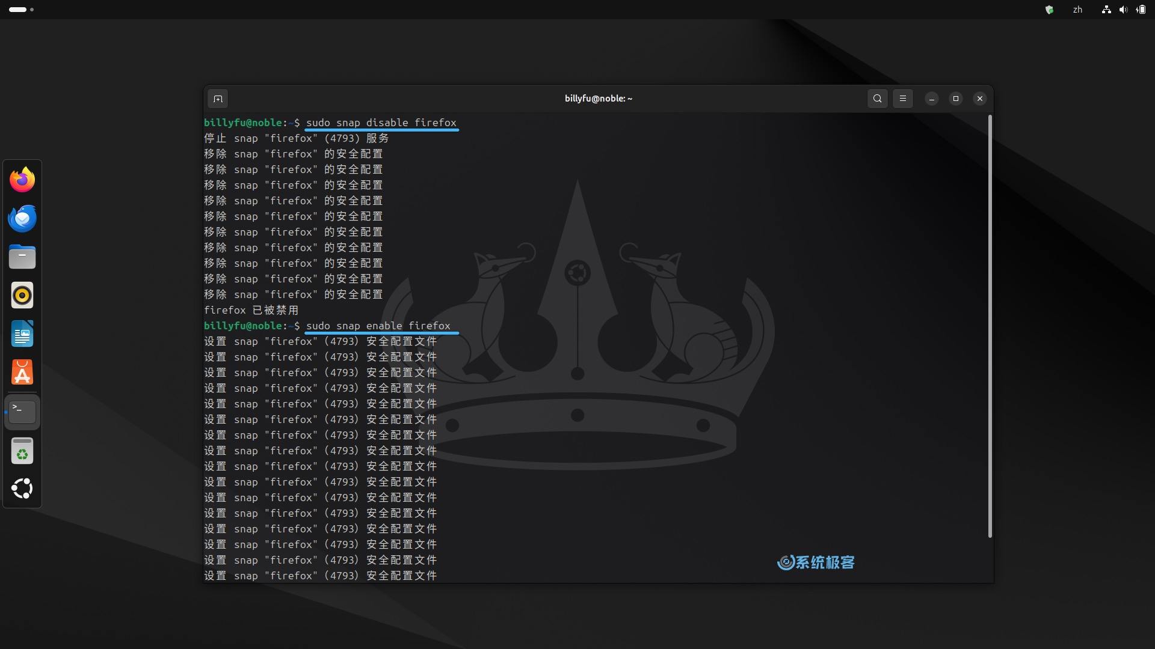Open Rhythmbox music player in dock
The width and height of the screenshot is (1155, 649).
22,296
